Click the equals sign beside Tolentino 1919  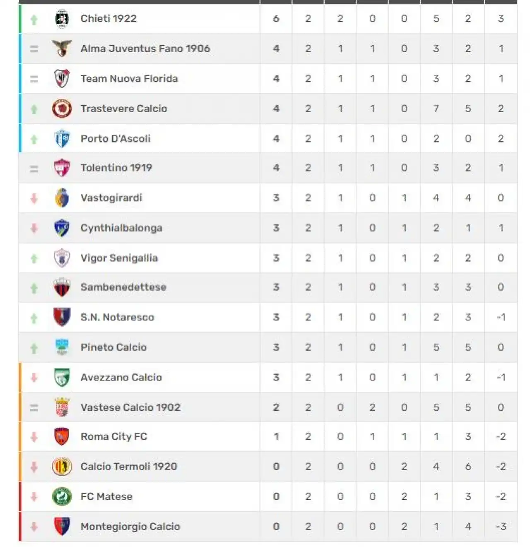click(34, 169)
